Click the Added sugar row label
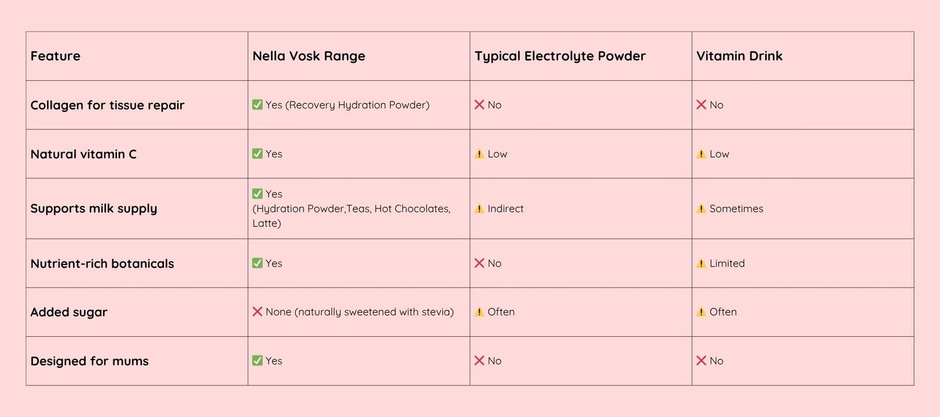 pyautogui.click(x=69, y=312)
